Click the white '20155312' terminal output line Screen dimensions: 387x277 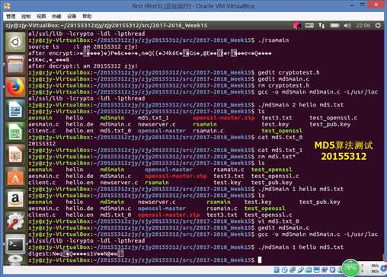click(x=42, y=144)
